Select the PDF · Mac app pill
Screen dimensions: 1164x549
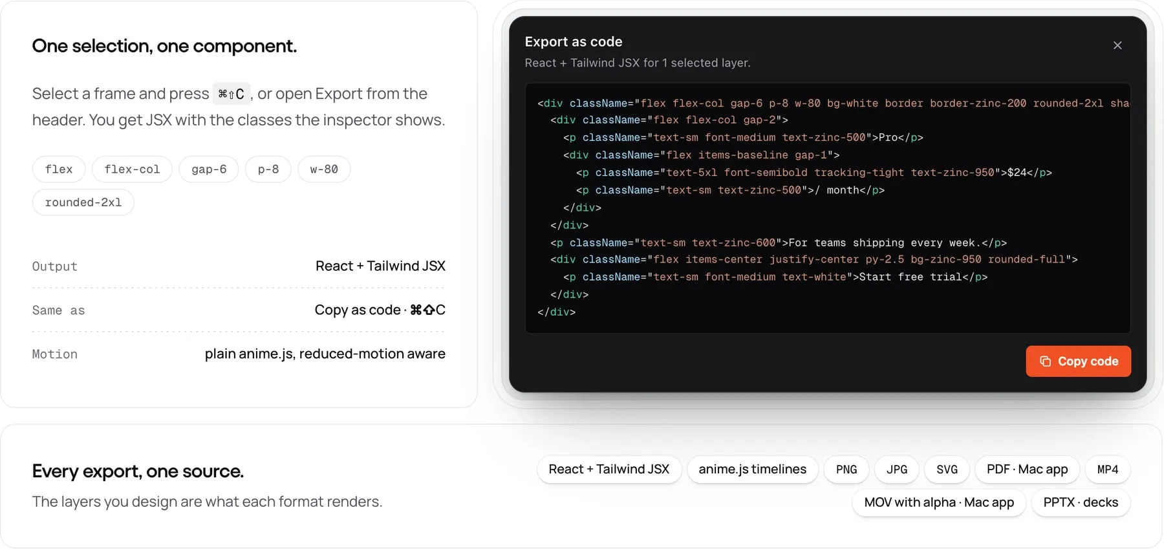(x=1028, y=469)
